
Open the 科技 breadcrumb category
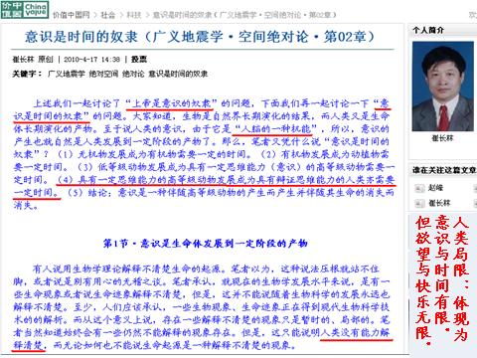click(x=134, y=15)
